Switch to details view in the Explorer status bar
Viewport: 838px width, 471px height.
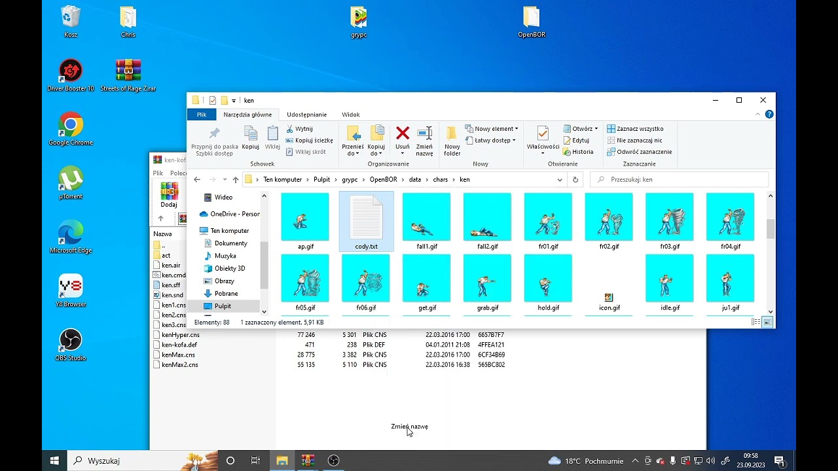point(756,322)
